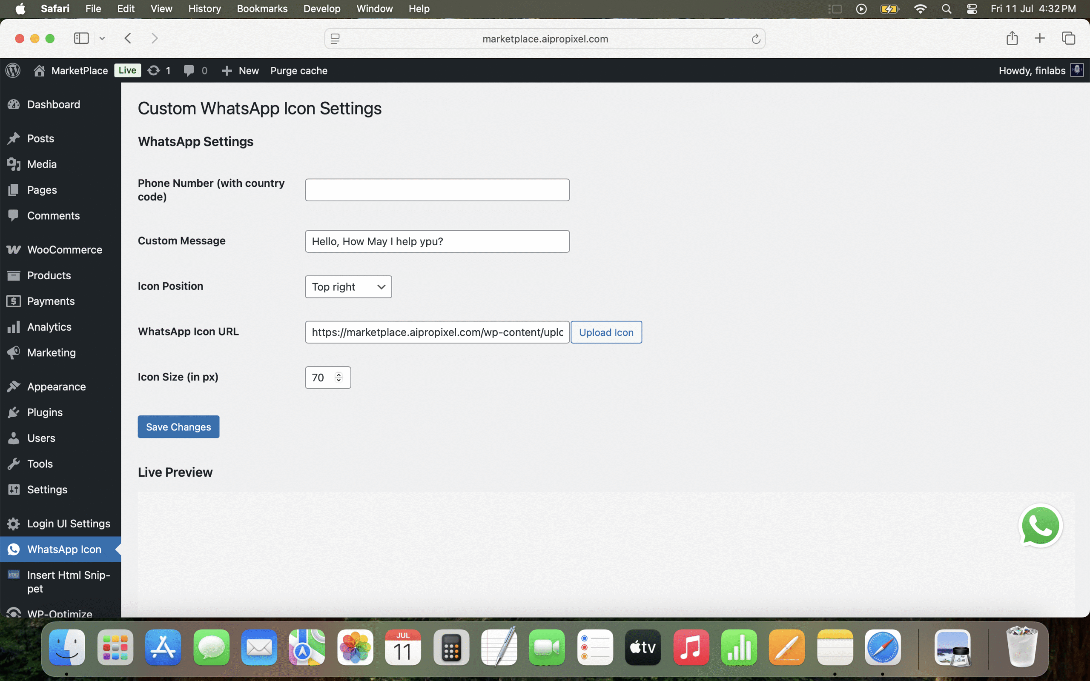The height and width of the screenshot is (681, 1090).
Task: Focus the Phone Number input field
Action: (x=437, y=190)
